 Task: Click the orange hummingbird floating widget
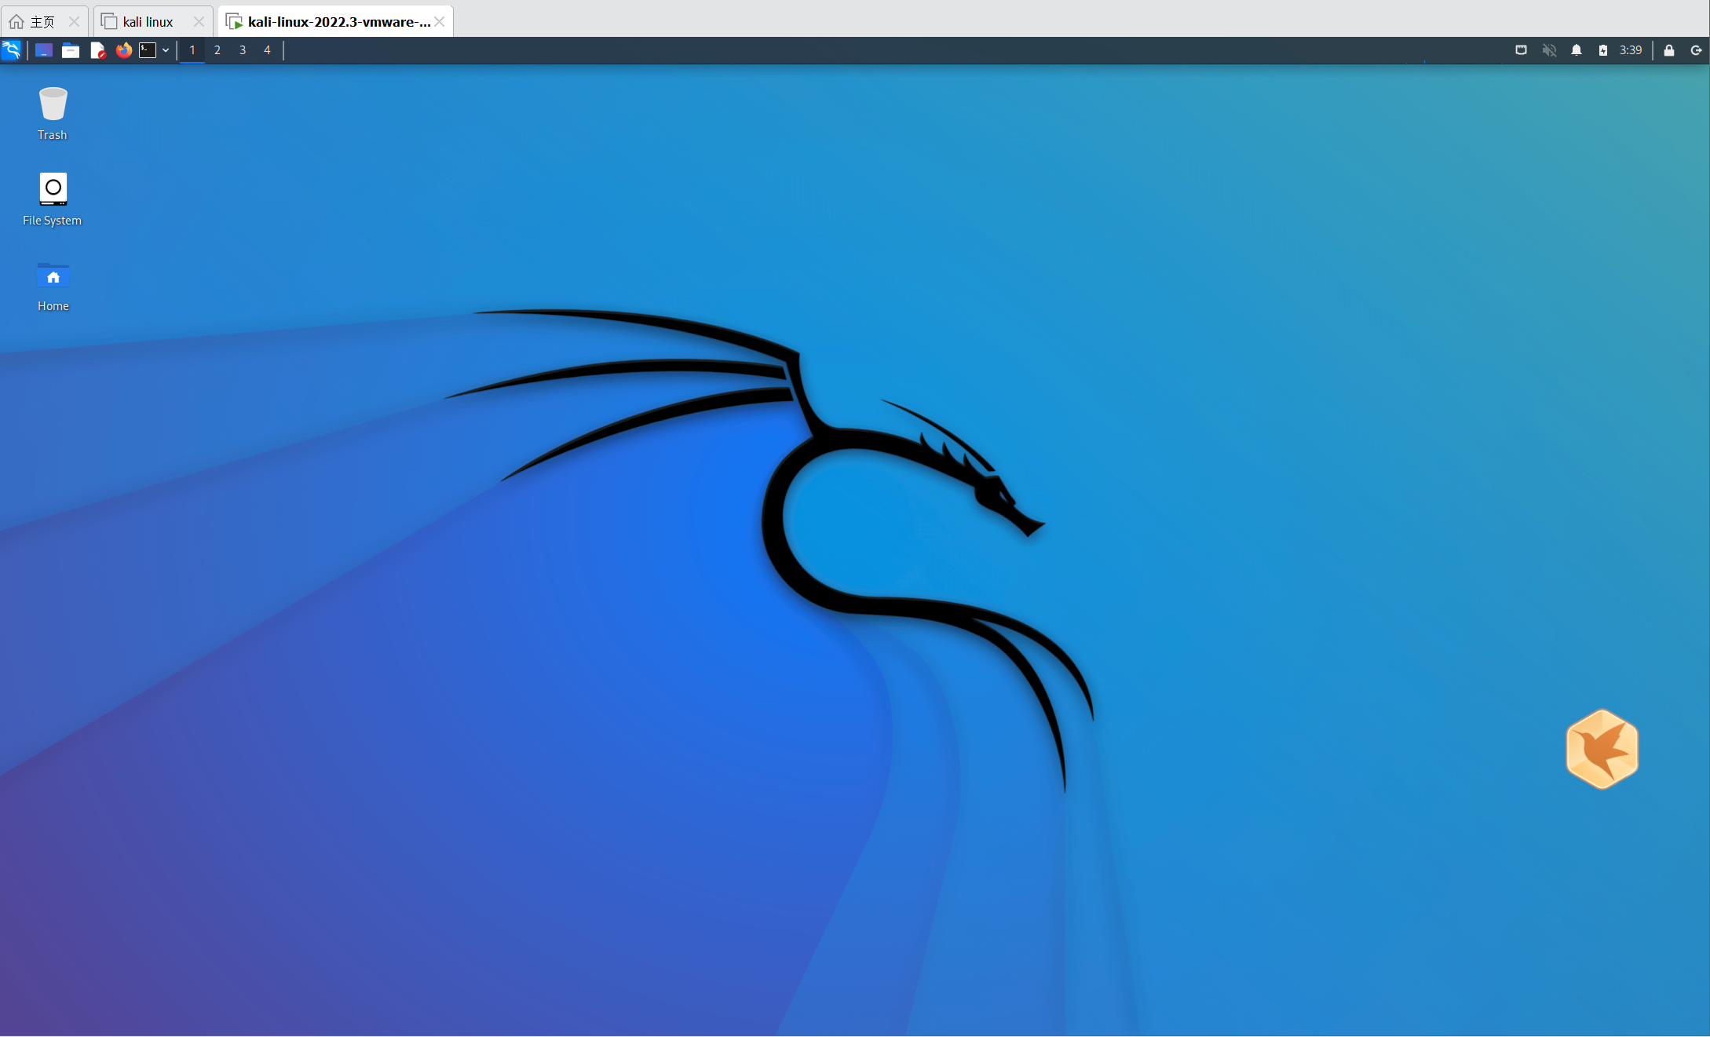(1602, 749)
